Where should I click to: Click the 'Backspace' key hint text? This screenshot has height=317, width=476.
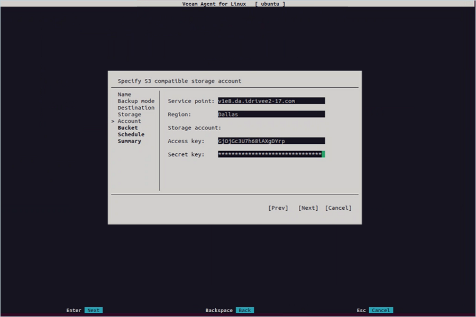coord(219,310)
